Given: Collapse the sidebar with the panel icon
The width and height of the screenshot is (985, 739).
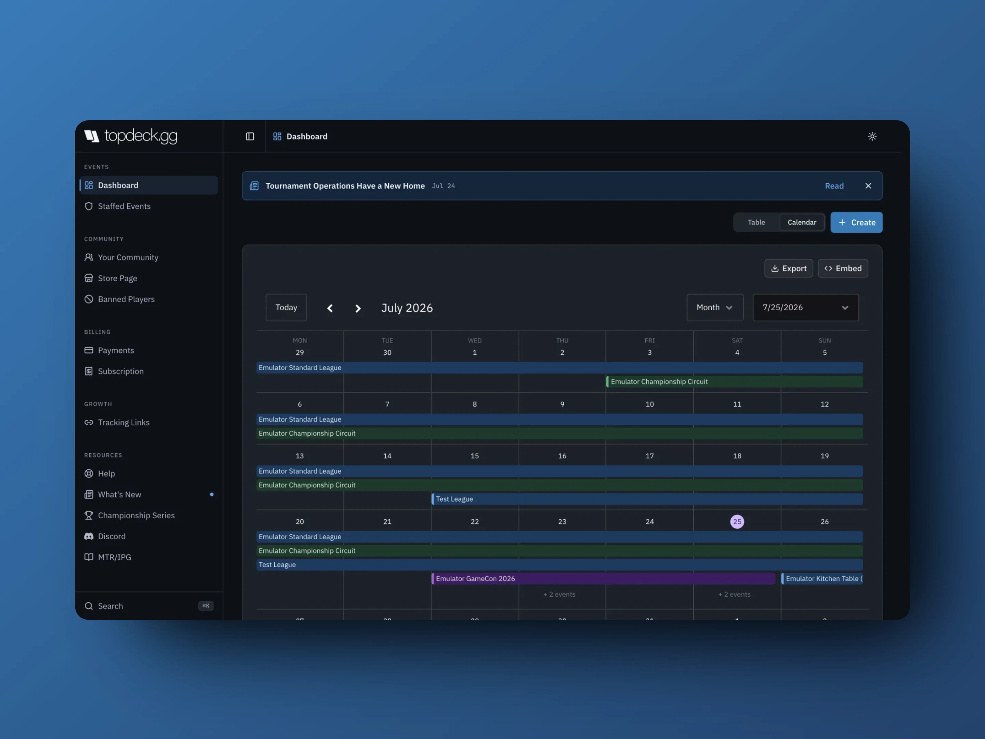Looking at the screenshot, I should coord(250,136).
